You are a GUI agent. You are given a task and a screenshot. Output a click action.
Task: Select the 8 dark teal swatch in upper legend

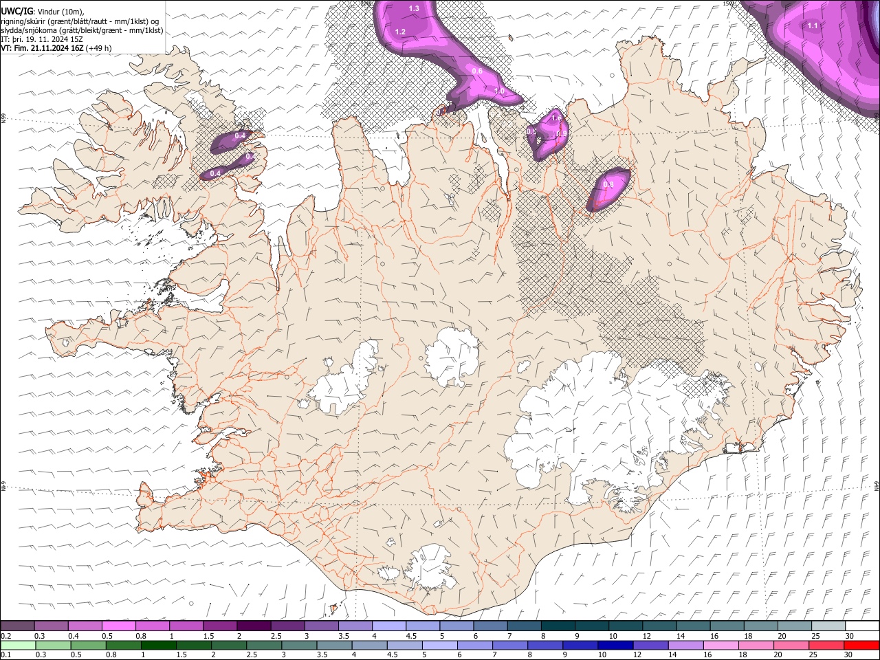[x=558, y=626]
